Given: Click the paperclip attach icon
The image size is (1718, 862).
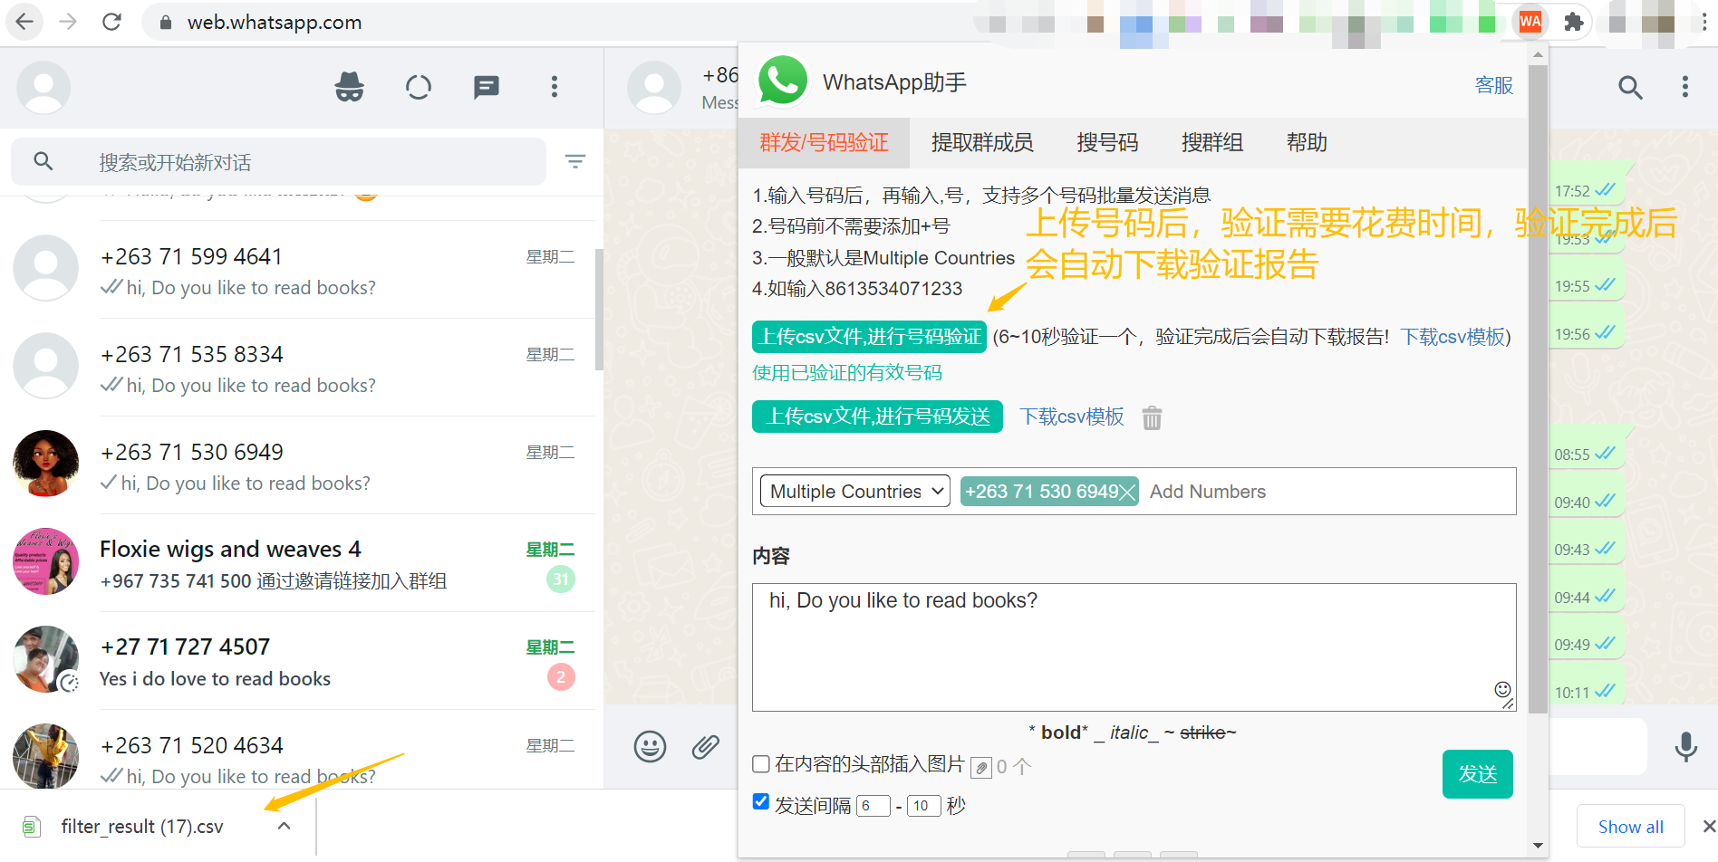Looking at the screenshot, I should pos(705,747).
